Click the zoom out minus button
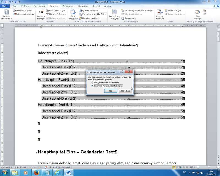The image size is (220, 176). point(198,167)
